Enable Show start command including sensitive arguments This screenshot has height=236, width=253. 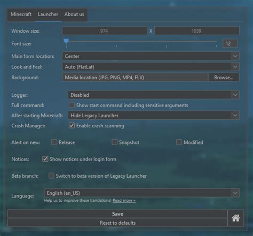(72, 105)
